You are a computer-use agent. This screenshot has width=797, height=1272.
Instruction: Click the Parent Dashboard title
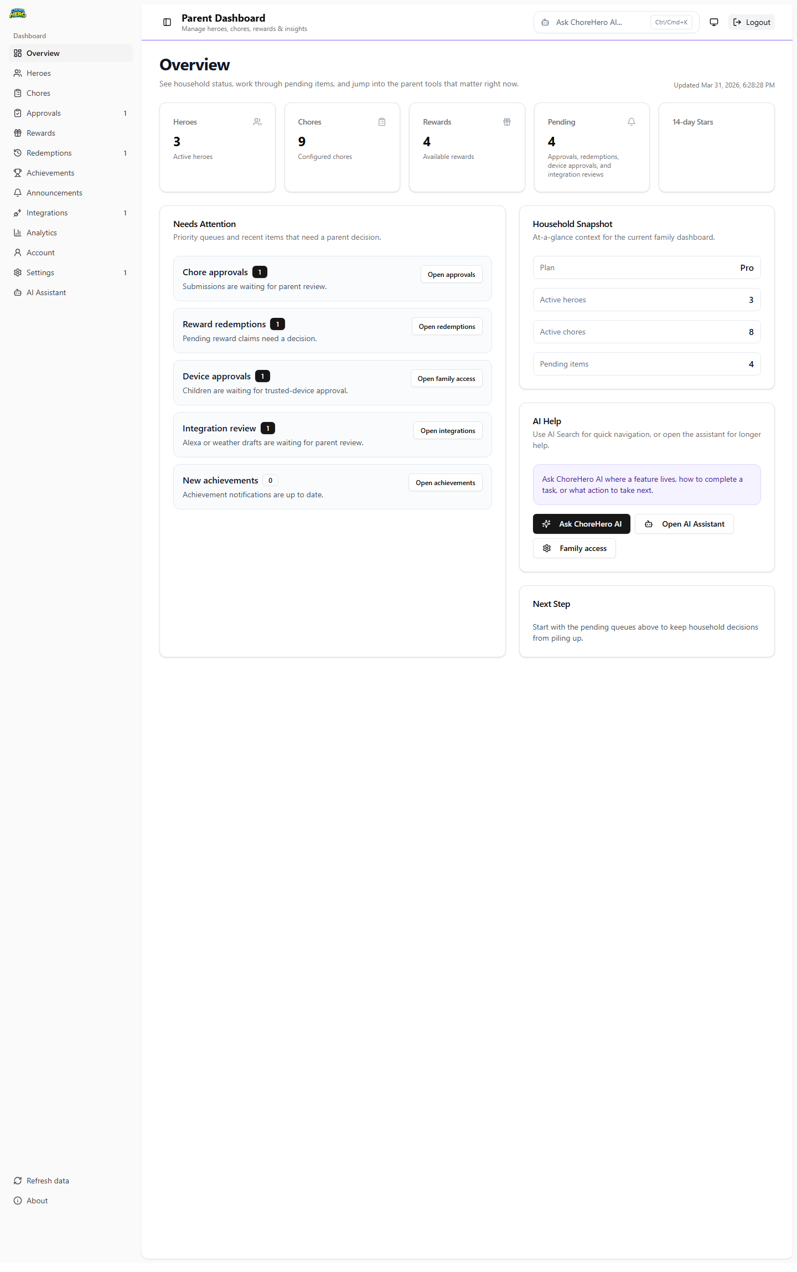click(224, 18)
